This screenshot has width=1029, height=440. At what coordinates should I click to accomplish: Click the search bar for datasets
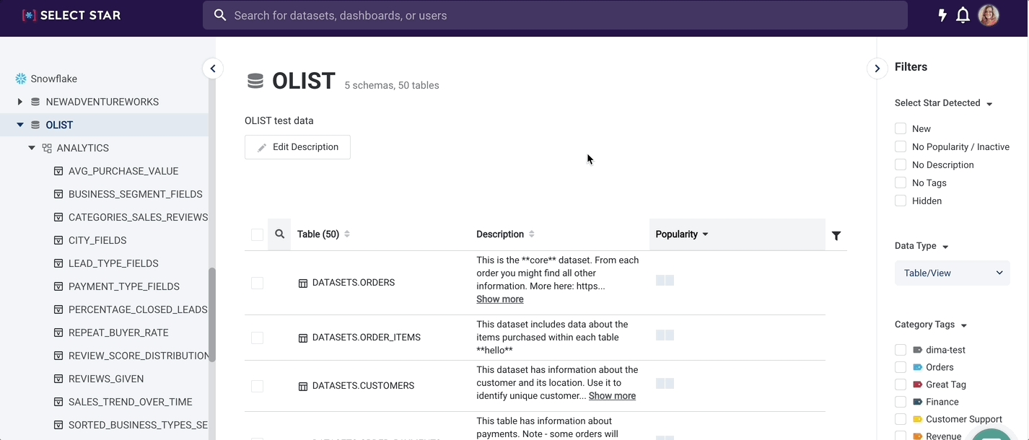(x=554, y=15)
